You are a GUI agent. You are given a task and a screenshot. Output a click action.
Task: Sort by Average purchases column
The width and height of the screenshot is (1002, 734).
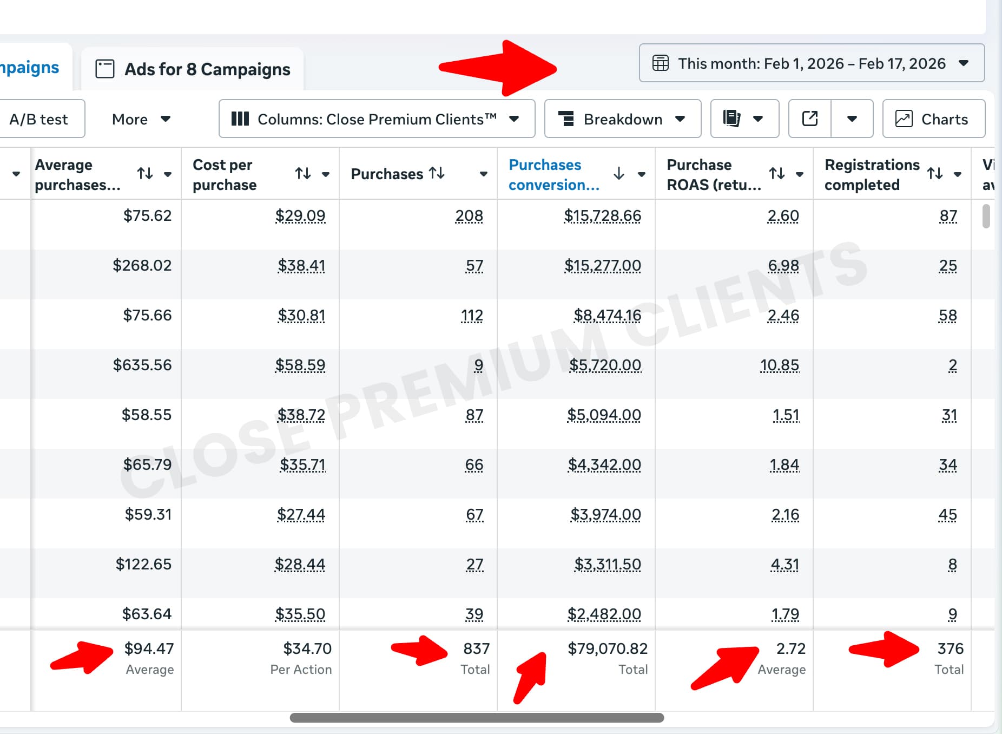click(x=145, y=174)
